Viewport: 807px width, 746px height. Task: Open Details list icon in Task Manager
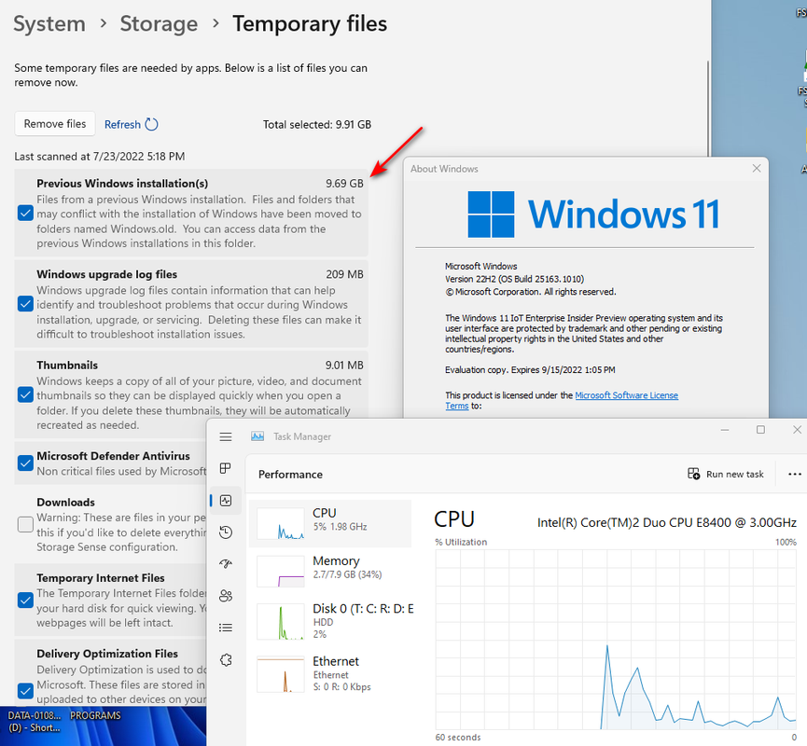[226, 628]
